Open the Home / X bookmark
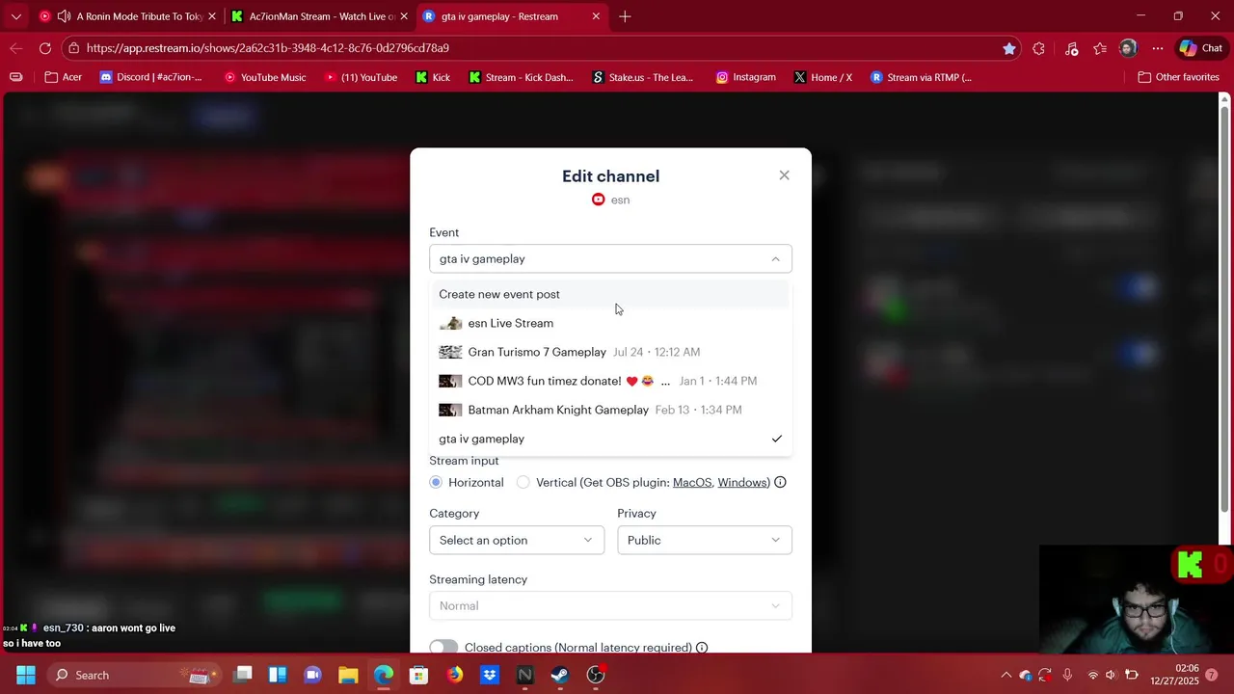The height and width of the screenshot is (694, 1234). coord(823,77)
